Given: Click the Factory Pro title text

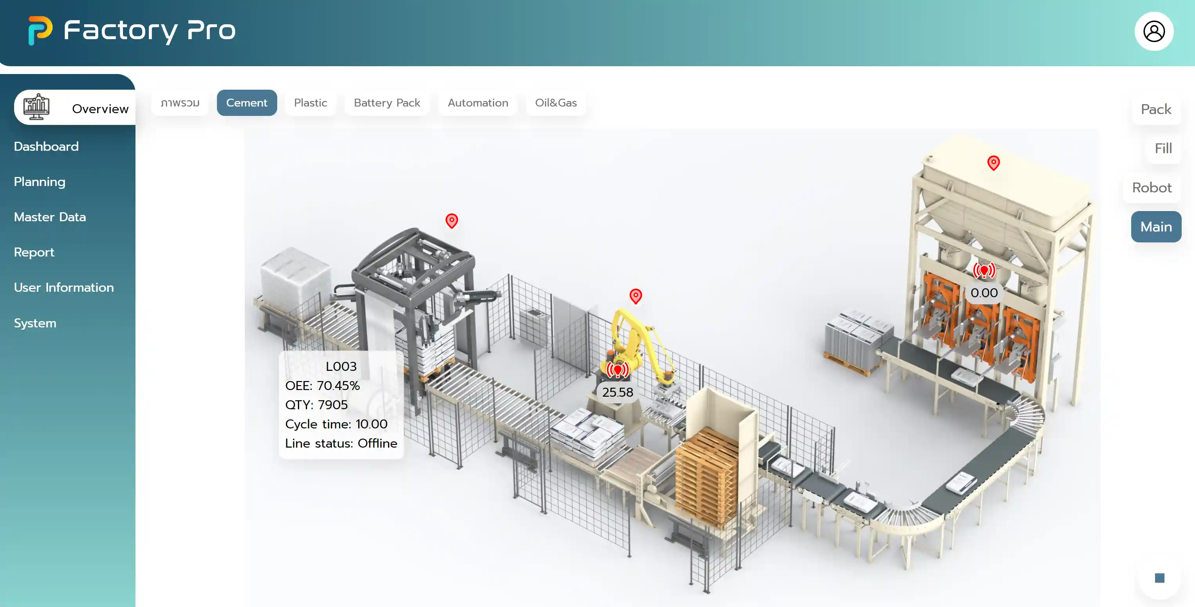Looking at the screenshot, I should point(150,30).
